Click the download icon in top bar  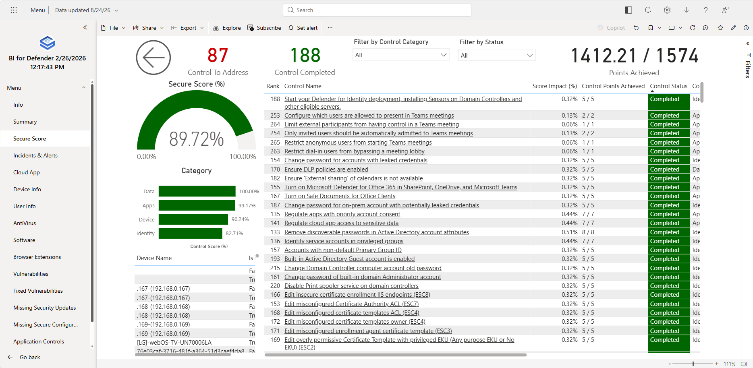tap(687, 10)
